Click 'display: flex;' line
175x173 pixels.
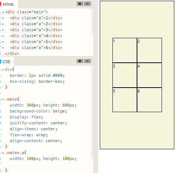click(x=26, y=117)
